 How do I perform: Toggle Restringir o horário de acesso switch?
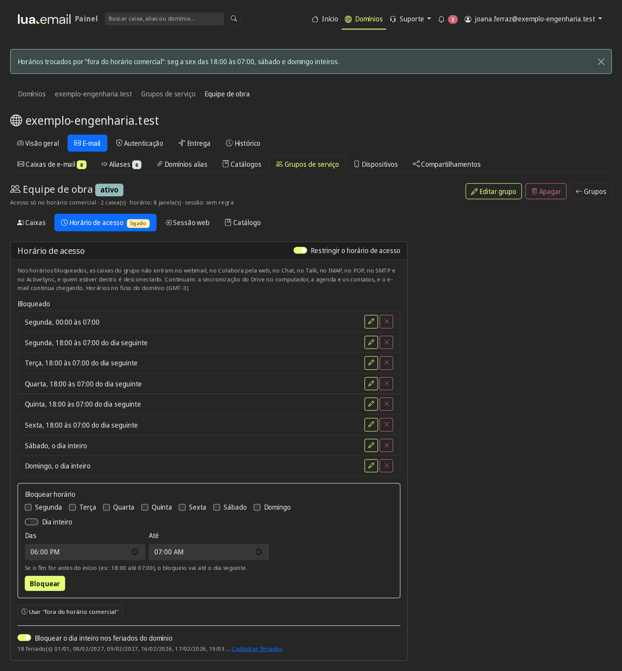pyautogui.click(x=300, y=250)
